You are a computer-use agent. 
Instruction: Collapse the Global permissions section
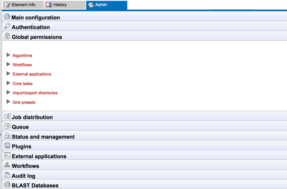click(144, 36)
